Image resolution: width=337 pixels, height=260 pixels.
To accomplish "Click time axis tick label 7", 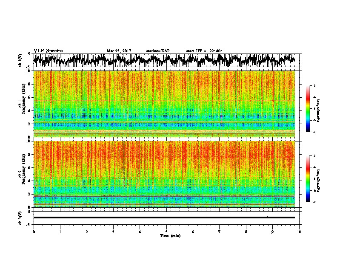I will 220,232.
